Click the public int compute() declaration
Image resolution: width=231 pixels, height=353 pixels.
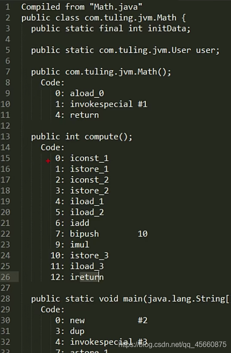click(x=82, y=136)
